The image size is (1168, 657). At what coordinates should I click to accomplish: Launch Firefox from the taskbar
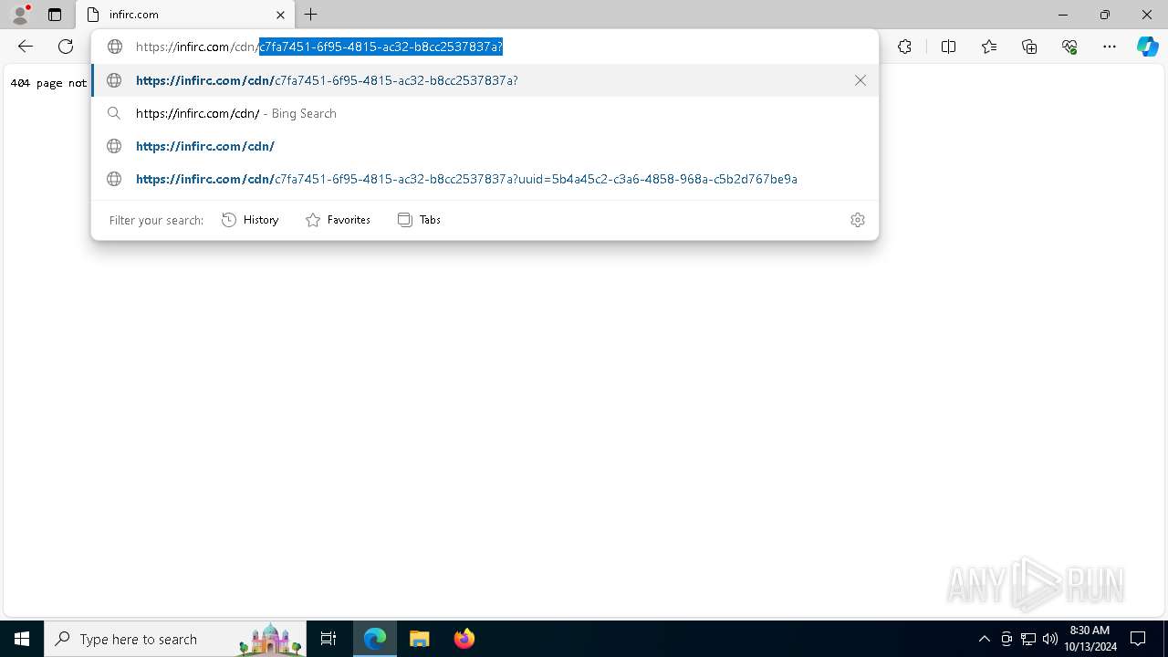464,639
